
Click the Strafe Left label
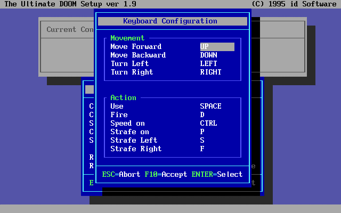(x=134, y=140)
